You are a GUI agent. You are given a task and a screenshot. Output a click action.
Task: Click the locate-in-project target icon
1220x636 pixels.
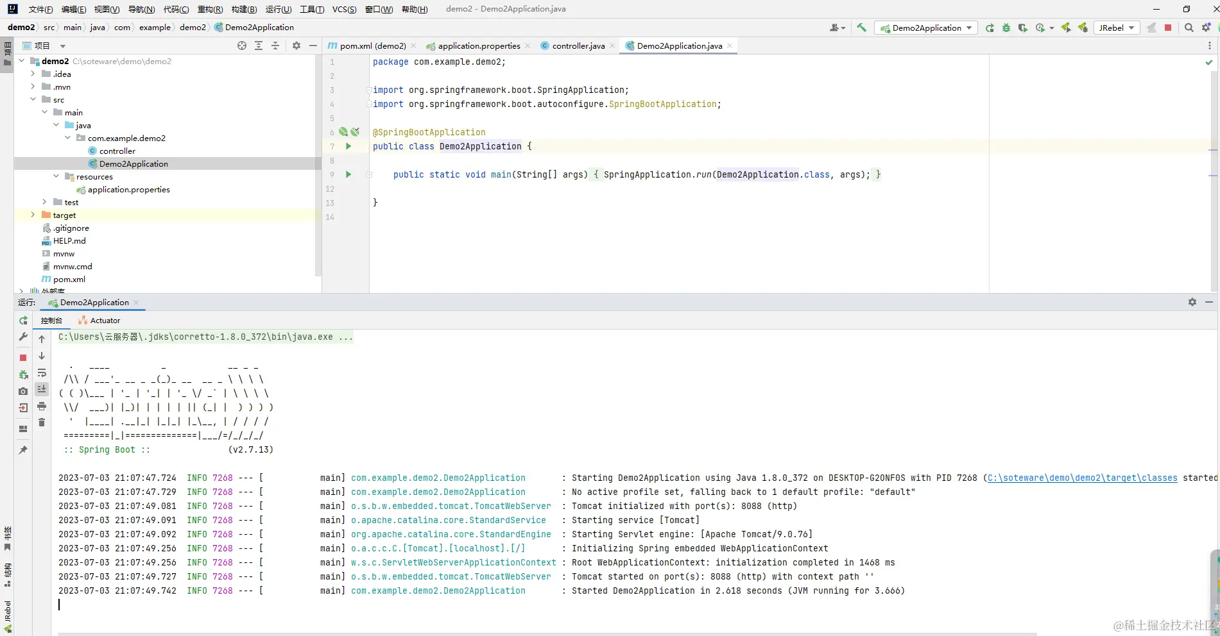click(x=242, y=46)
